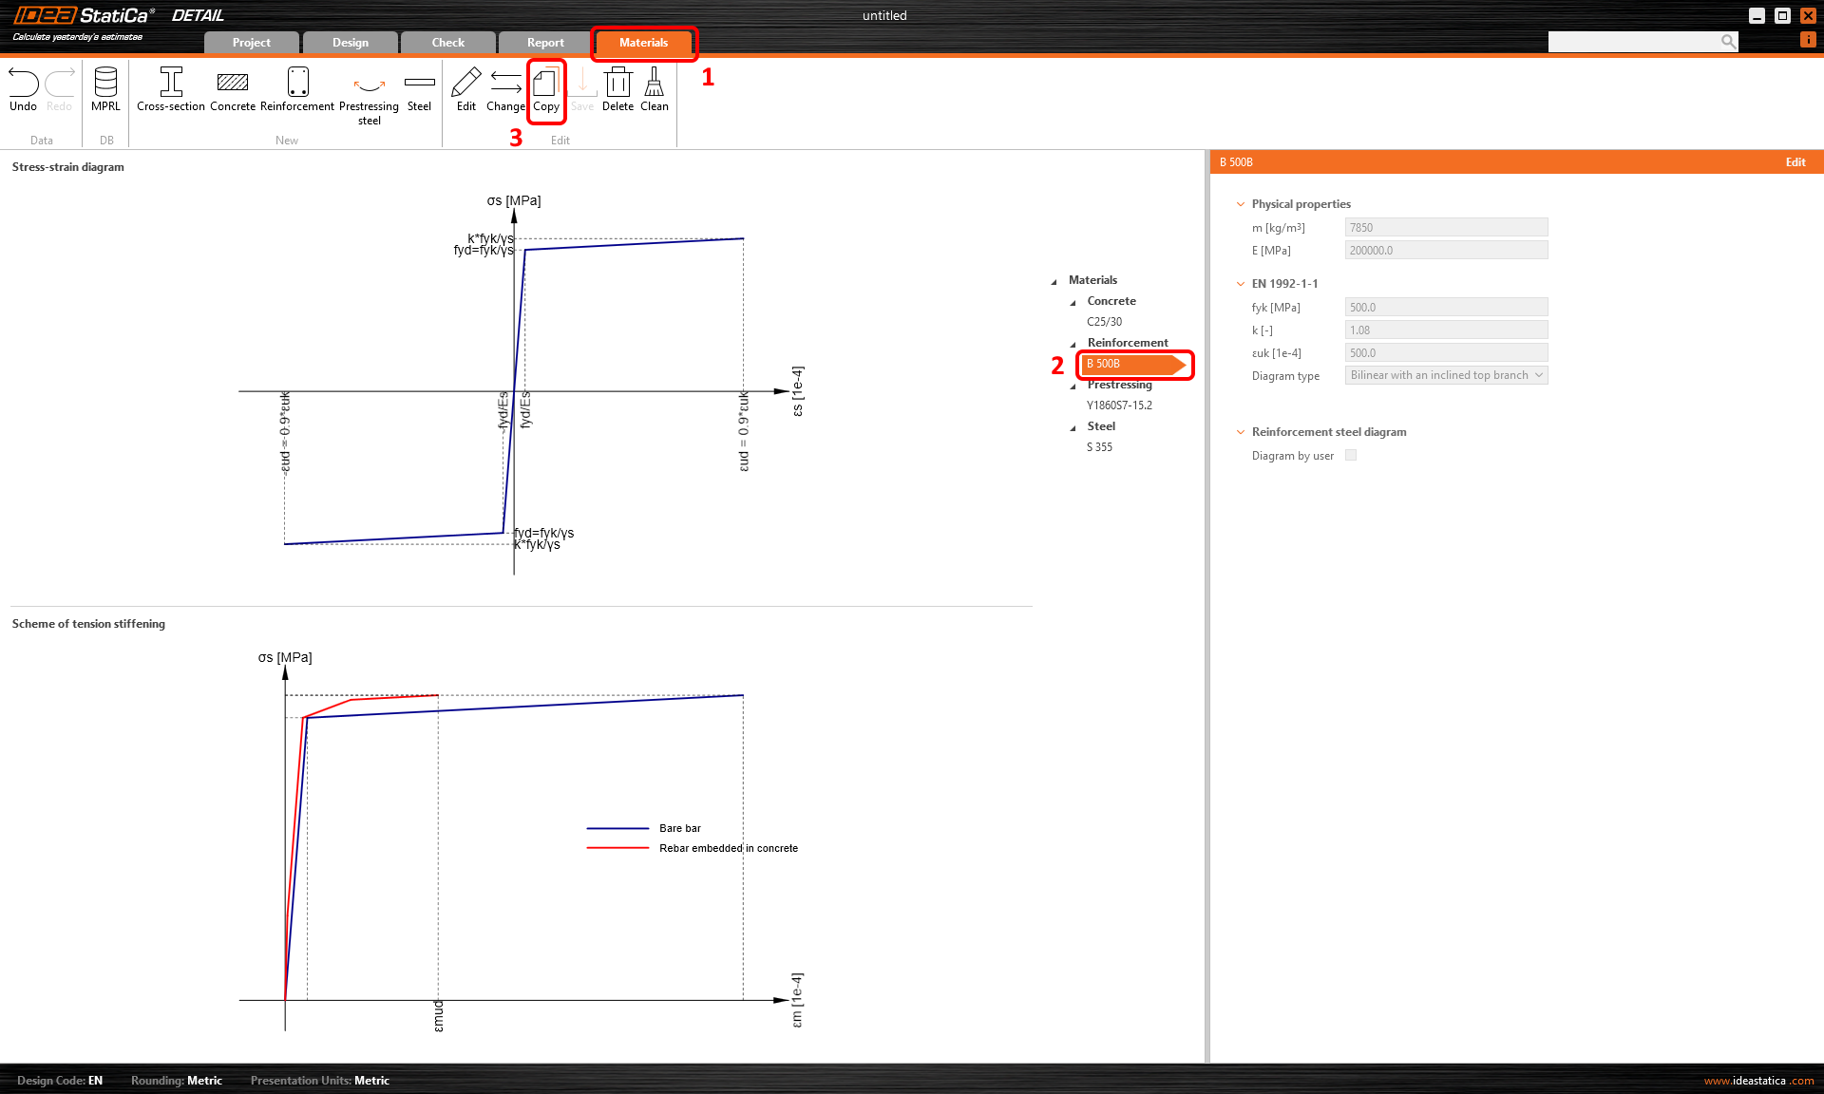
Task: Delete the selected material
Action: point(617,84)
